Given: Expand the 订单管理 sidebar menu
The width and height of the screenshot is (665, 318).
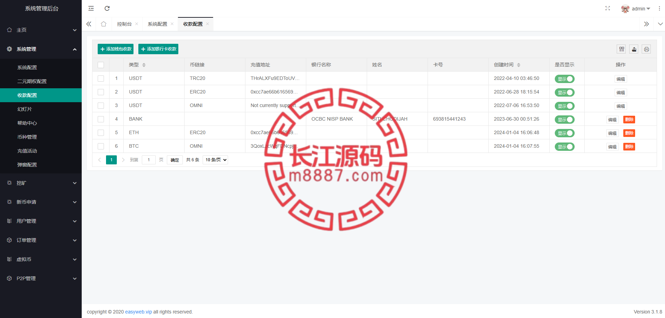Looking at the screenshot, I should tap(41, 240).
